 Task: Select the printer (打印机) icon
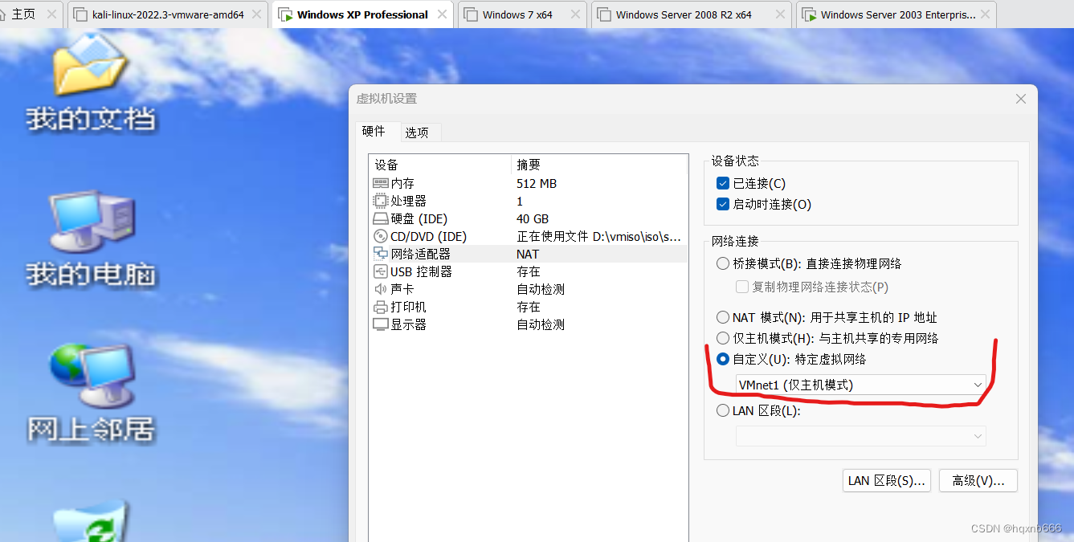click(x=381, y=307)
